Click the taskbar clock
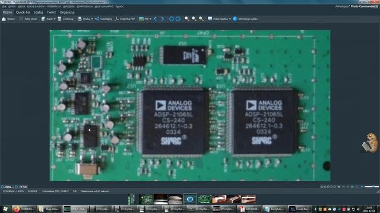The width and height of the screenshot is (380, 213). 369,209
